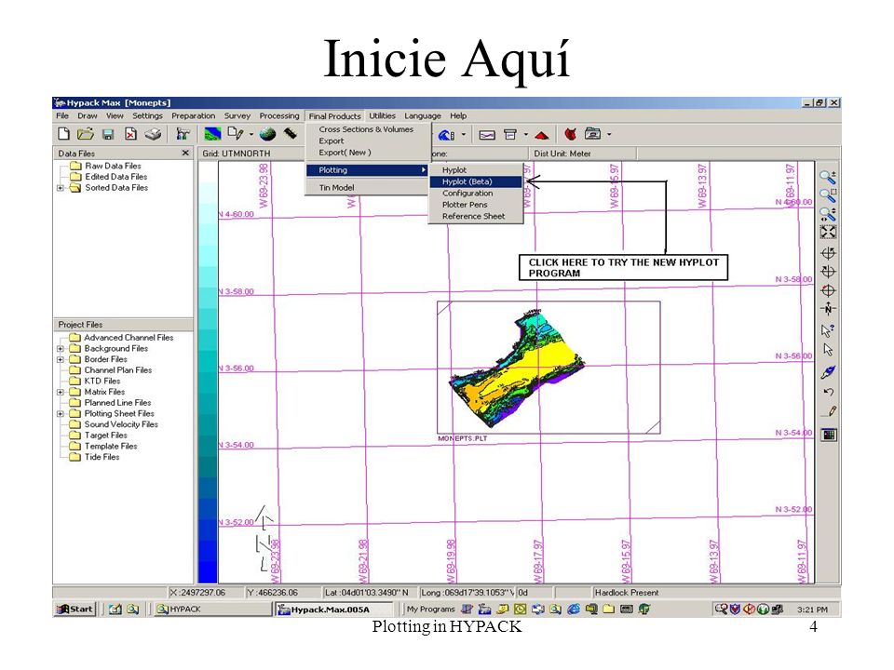894x670 pixels.
Task: Click the hardware setup icon
Action: (183, 134)
